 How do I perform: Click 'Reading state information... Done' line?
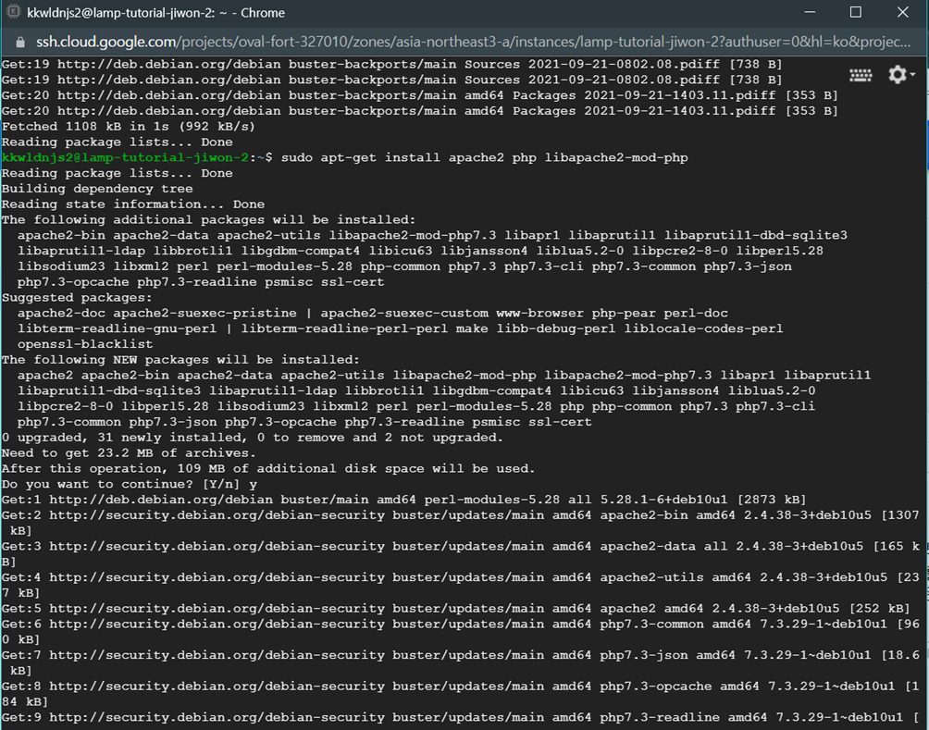tap(132, 204)
